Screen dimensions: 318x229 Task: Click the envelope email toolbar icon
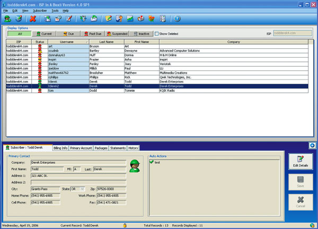pyautogui.click(x=93, y=19)
